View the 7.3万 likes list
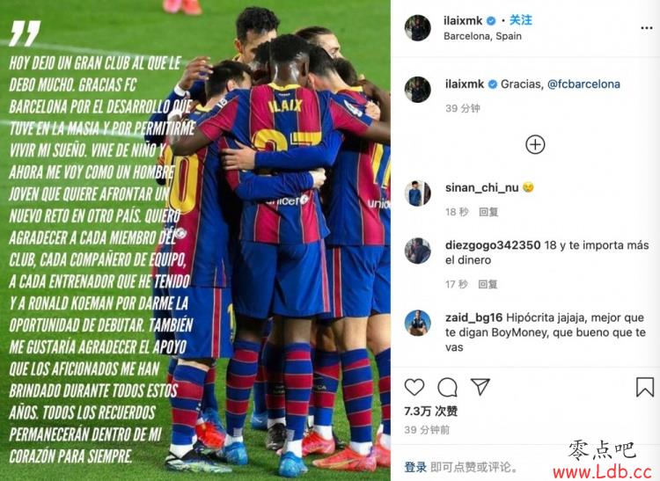 coord(430,412)
